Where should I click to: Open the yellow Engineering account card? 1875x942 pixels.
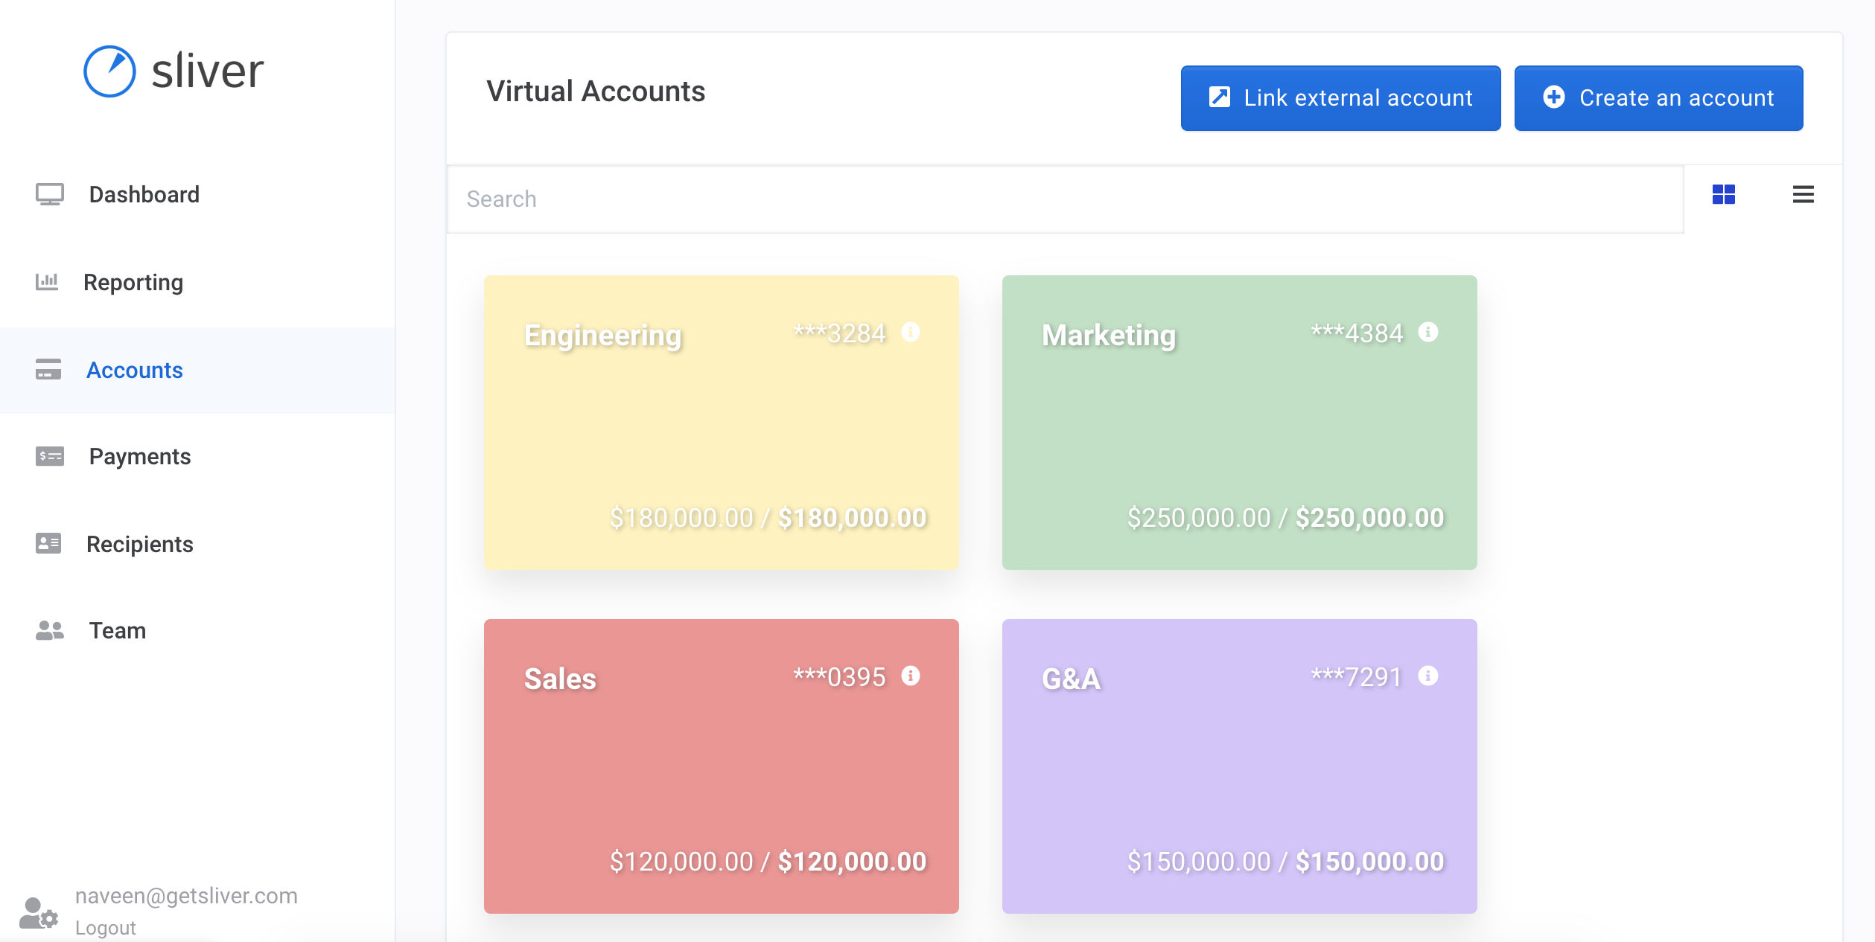721,423
